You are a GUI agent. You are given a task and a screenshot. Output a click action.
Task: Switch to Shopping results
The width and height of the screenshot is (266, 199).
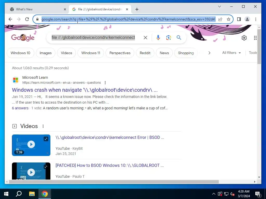click(x=186, y=53)
